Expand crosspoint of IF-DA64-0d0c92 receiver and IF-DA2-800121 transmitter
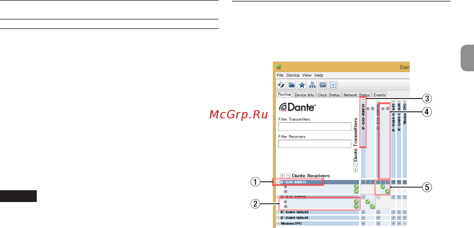474x228 pixels. point(363,212)
